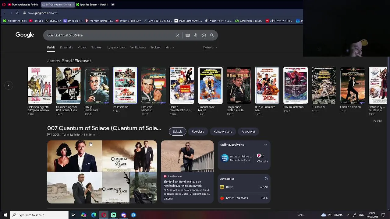
Task: Select the Pallosalama 1965 poster
Action: (x=125, y=85)
